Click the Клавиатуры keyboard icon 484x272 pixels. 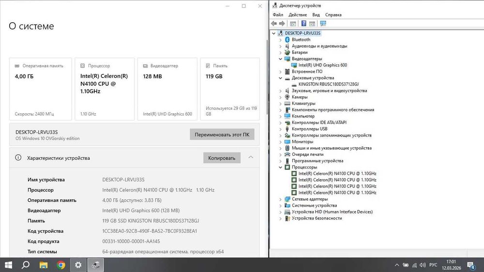point(287,104)
